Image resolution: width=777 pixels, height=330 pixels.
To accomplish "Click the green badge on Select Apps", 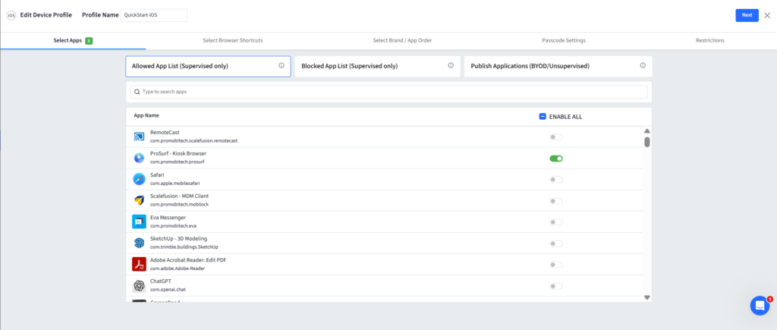I will [89, 41].
